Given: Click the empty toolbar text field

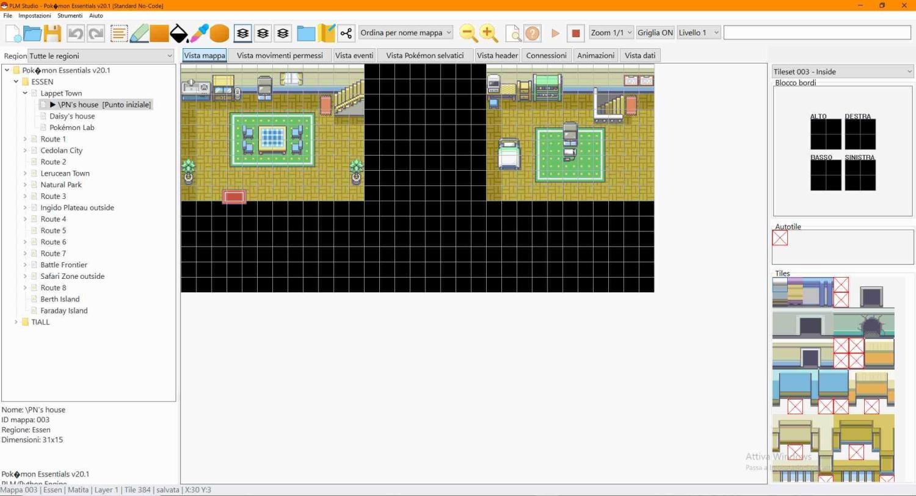Looking at the screenshot, I should tap(817, 32).
